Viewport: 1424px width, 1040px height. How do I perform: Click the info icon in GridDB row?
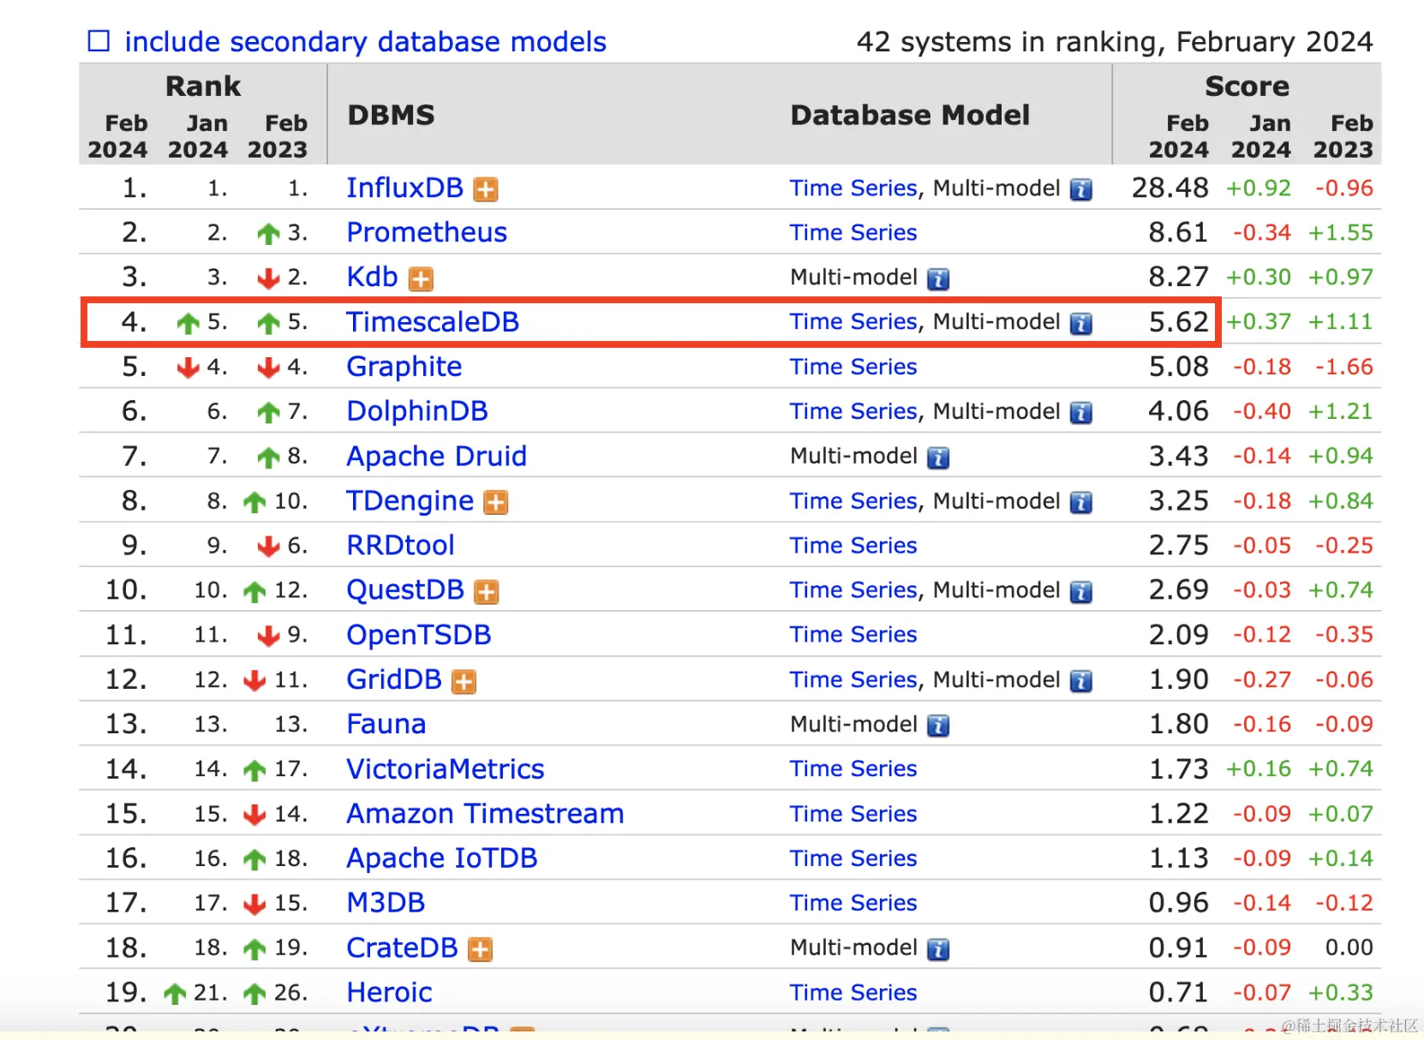pyautogui.click(x=1081, y=681)
